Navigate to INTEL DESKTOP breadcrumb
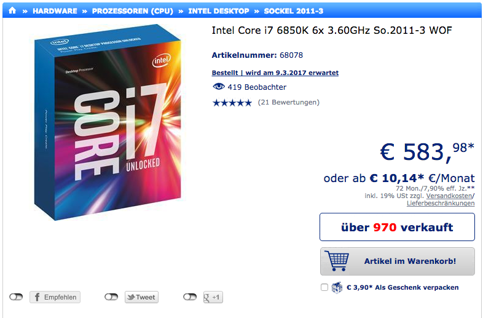 219,11
